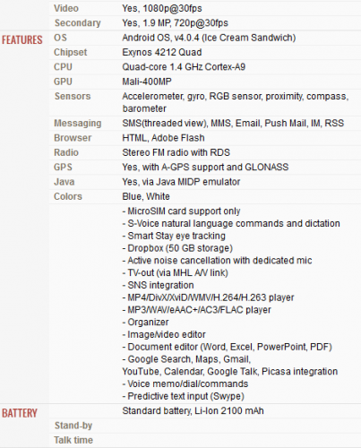The image size is (361, 448).
Task: Click the Video label at top
Action: [x=66, y=8]
